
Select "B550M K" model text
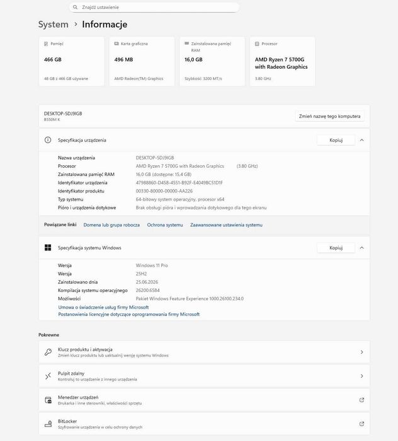(x=52, y=119)
